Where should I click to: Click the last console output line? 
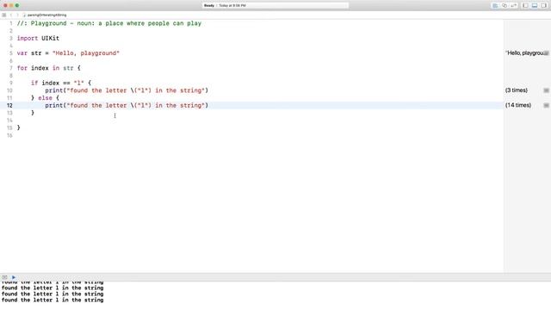(x=53, y=301)
